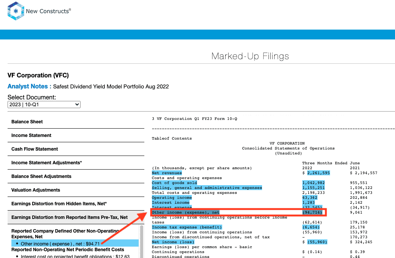Click the 2,261,595 net revenues value
The width and height of the screenshot is (395, 258).
click(x=318, y=173)
